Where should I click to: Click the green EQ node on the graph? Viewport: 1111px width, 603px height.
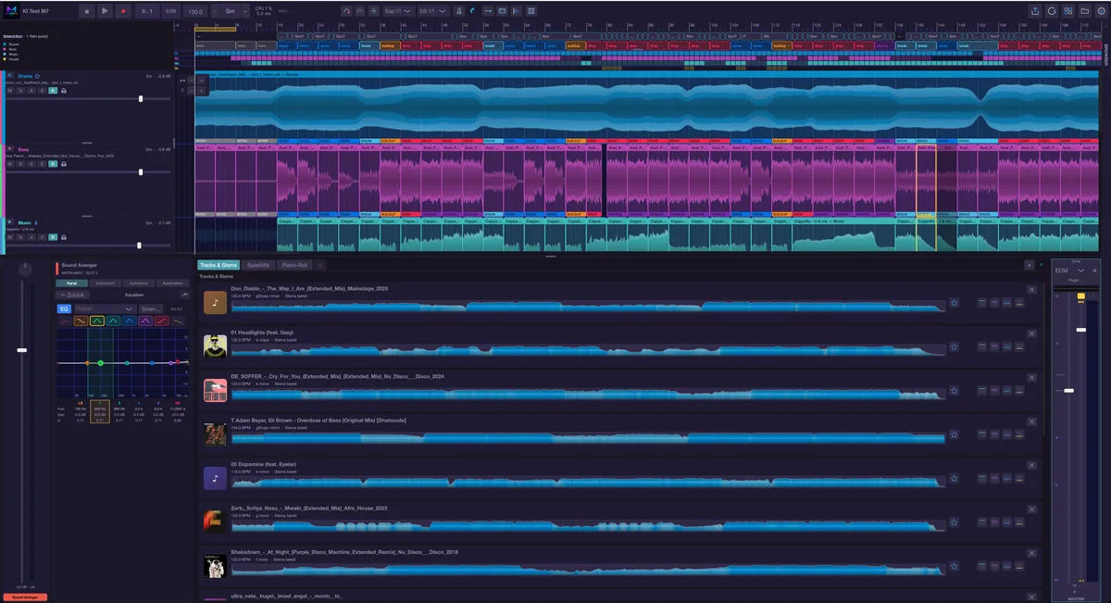pyautogui.click(x=101, y=363)
